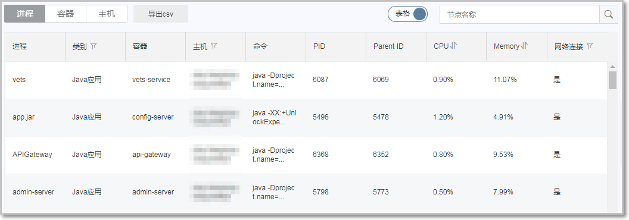Click the scrollbar up arrow

612,67
